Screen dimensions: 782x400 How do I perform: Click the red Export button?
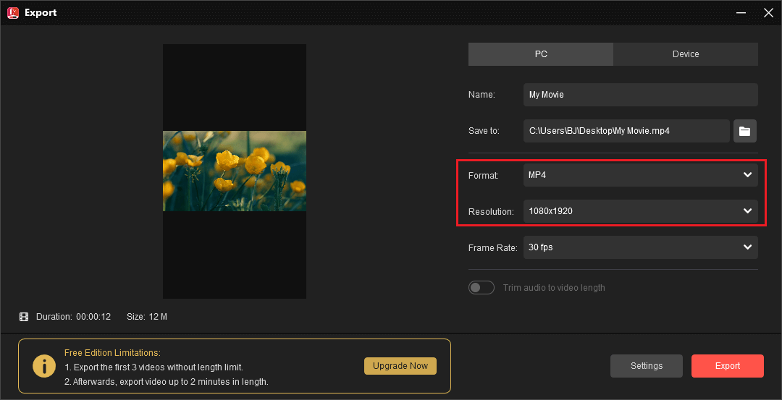click(x=728, y=366)
